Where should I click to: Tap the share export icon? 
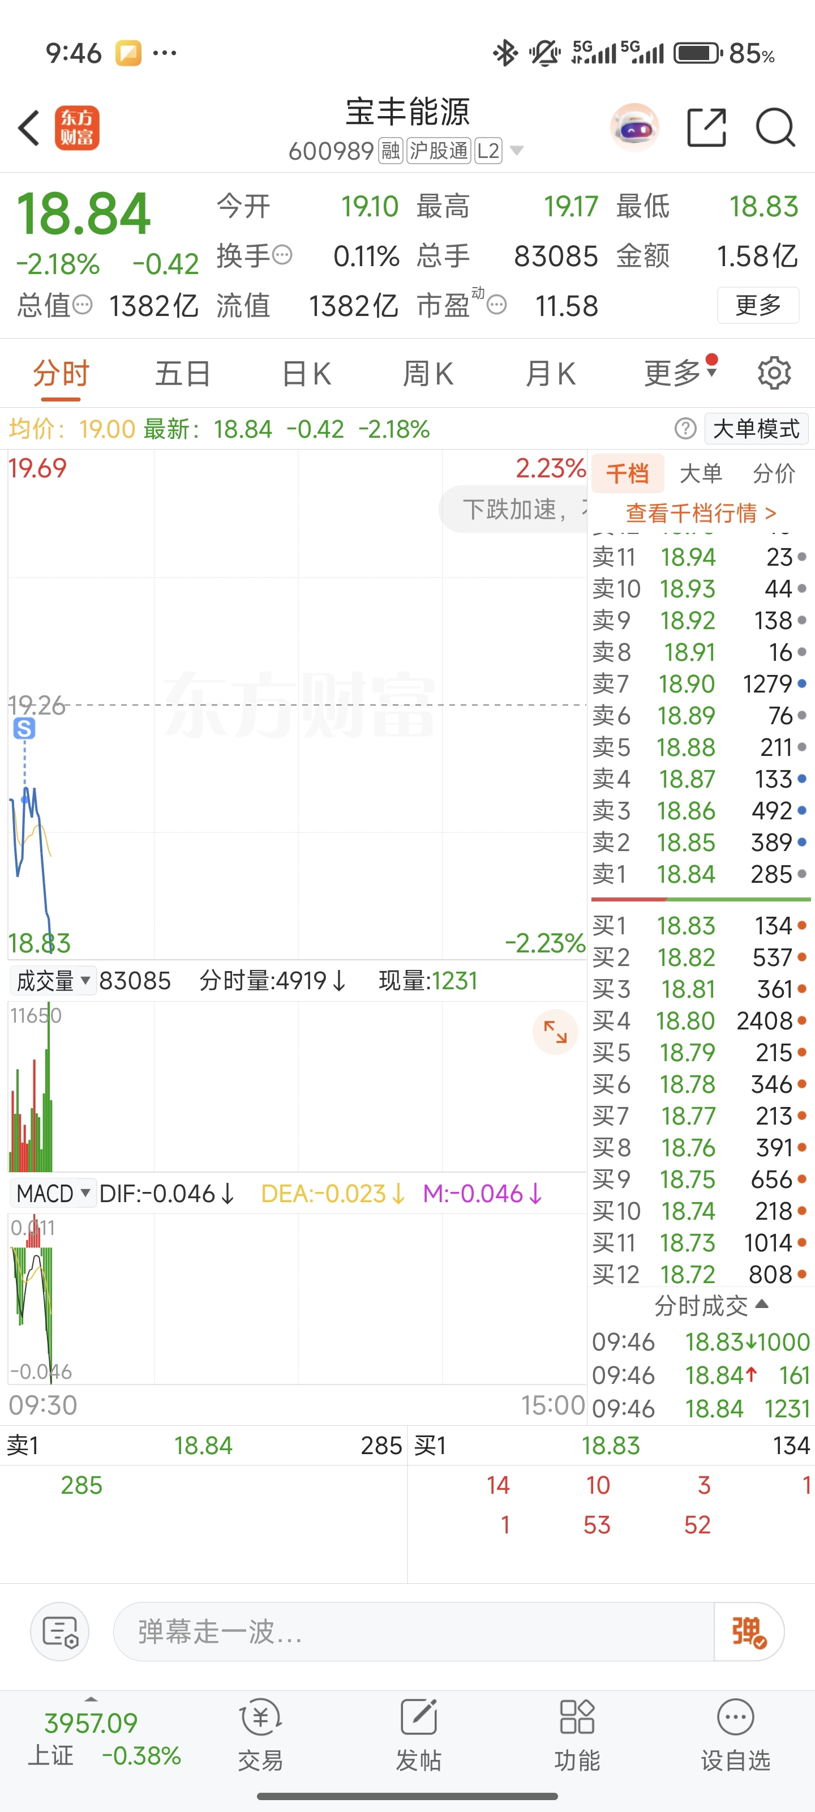706,128
